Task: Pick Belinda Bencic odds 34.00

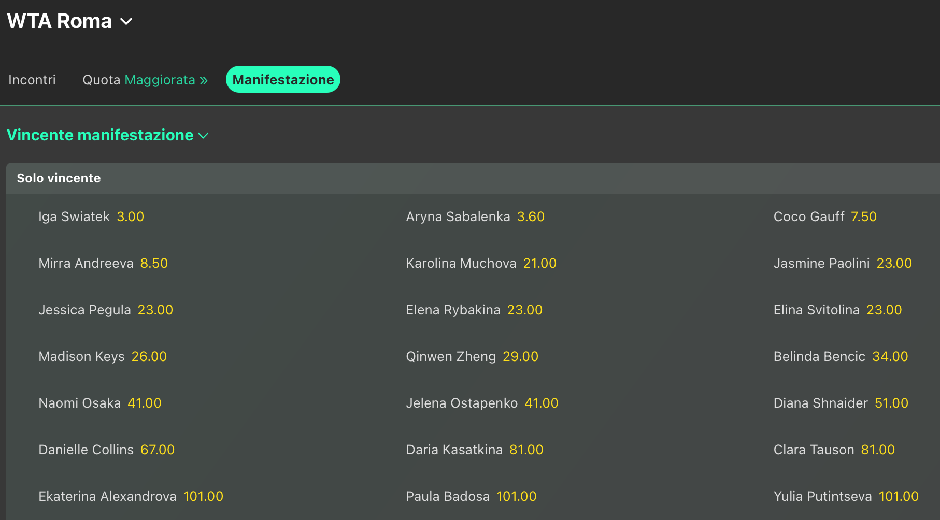Action: (x=890, y=356)
